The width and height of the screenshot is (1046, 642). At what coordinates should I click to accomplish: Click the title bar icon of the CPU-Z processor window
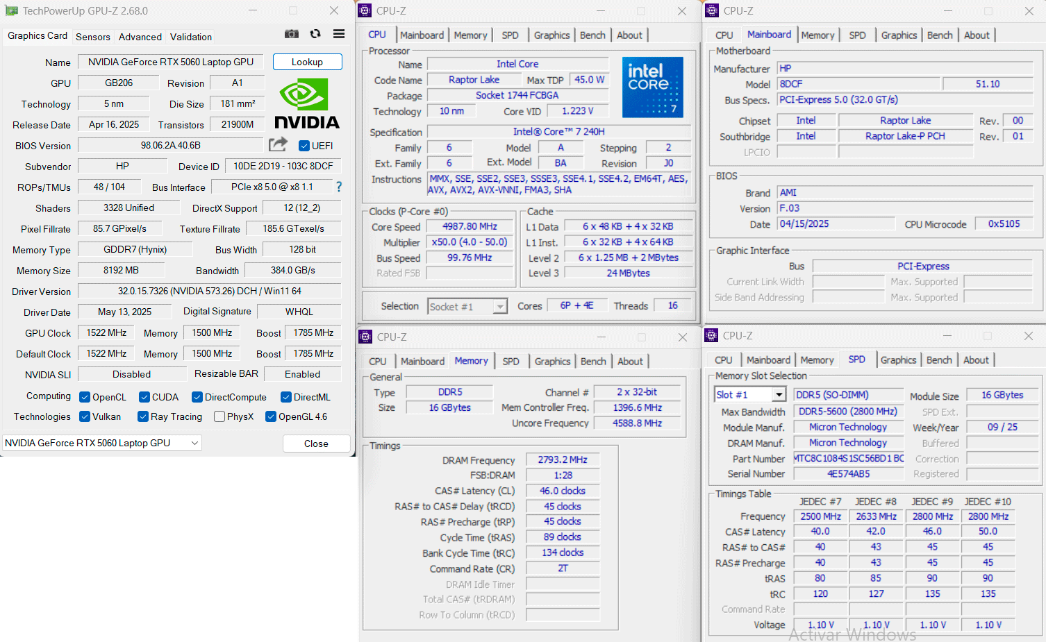point(365,11)
